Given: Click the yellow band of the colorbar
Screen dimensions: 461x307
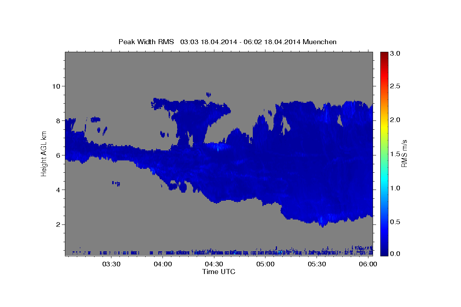Looking at the screenshot, I should (x=384, y=127).
